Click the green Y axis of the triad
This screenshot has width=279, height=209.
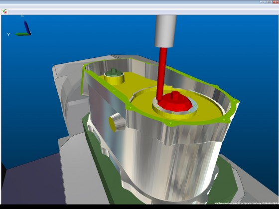pyautogui.click(x=22, y=34)
